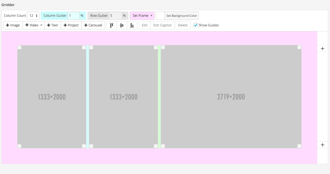Image resolution: width=330 pixels, height=174 pixels.
Task: Click the Delete button
Action: point(183,25)
